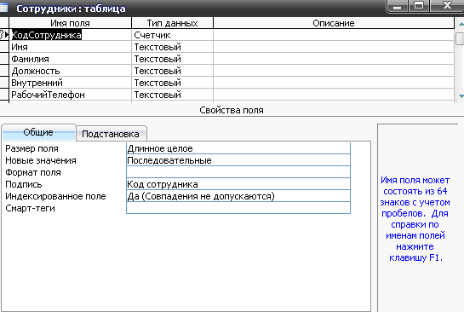This screenshot has width=464, height=312.
Task: Open the Новые значения value Последовательные
Action: [238, 160]
